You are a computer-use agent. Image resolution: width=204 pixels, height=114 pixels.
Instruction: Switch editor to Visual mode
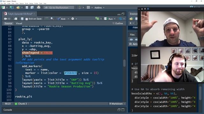point(19,23)
